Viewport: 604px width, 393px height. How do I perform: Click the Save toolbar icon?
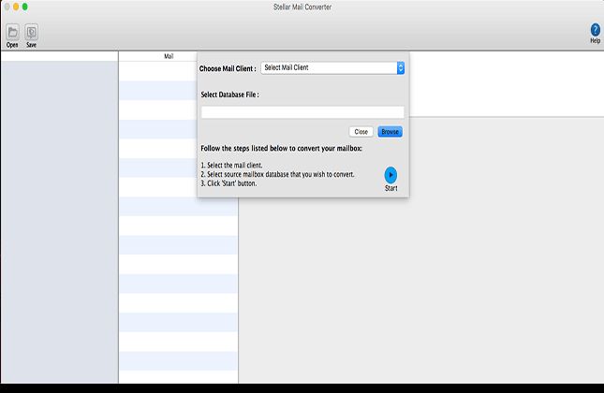pos(32,32)
